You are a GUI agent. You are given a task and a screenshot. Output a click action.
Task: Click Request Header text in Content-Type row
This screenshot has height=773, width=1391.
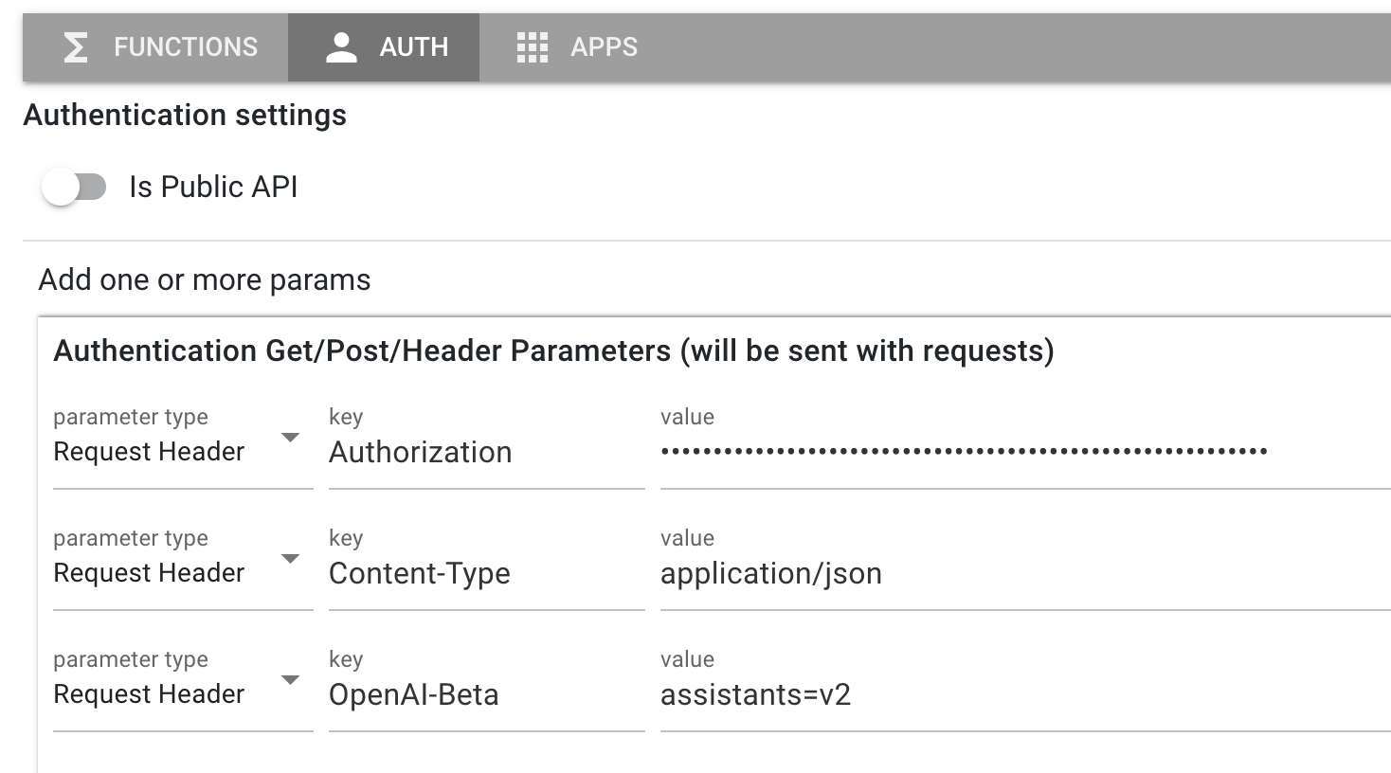tap(149, 574)
